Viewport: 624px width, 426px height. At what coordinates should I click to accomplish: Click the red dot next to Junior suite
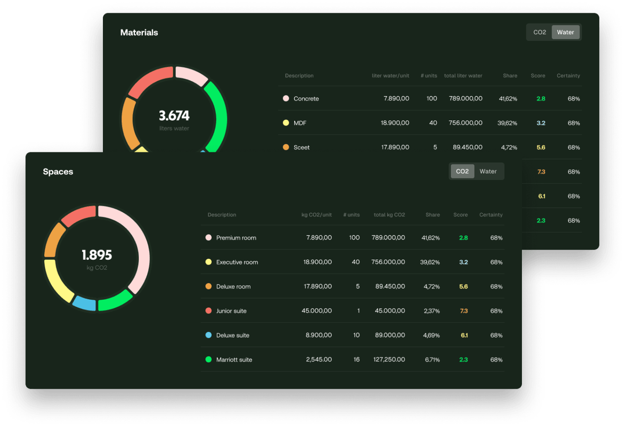208,310
